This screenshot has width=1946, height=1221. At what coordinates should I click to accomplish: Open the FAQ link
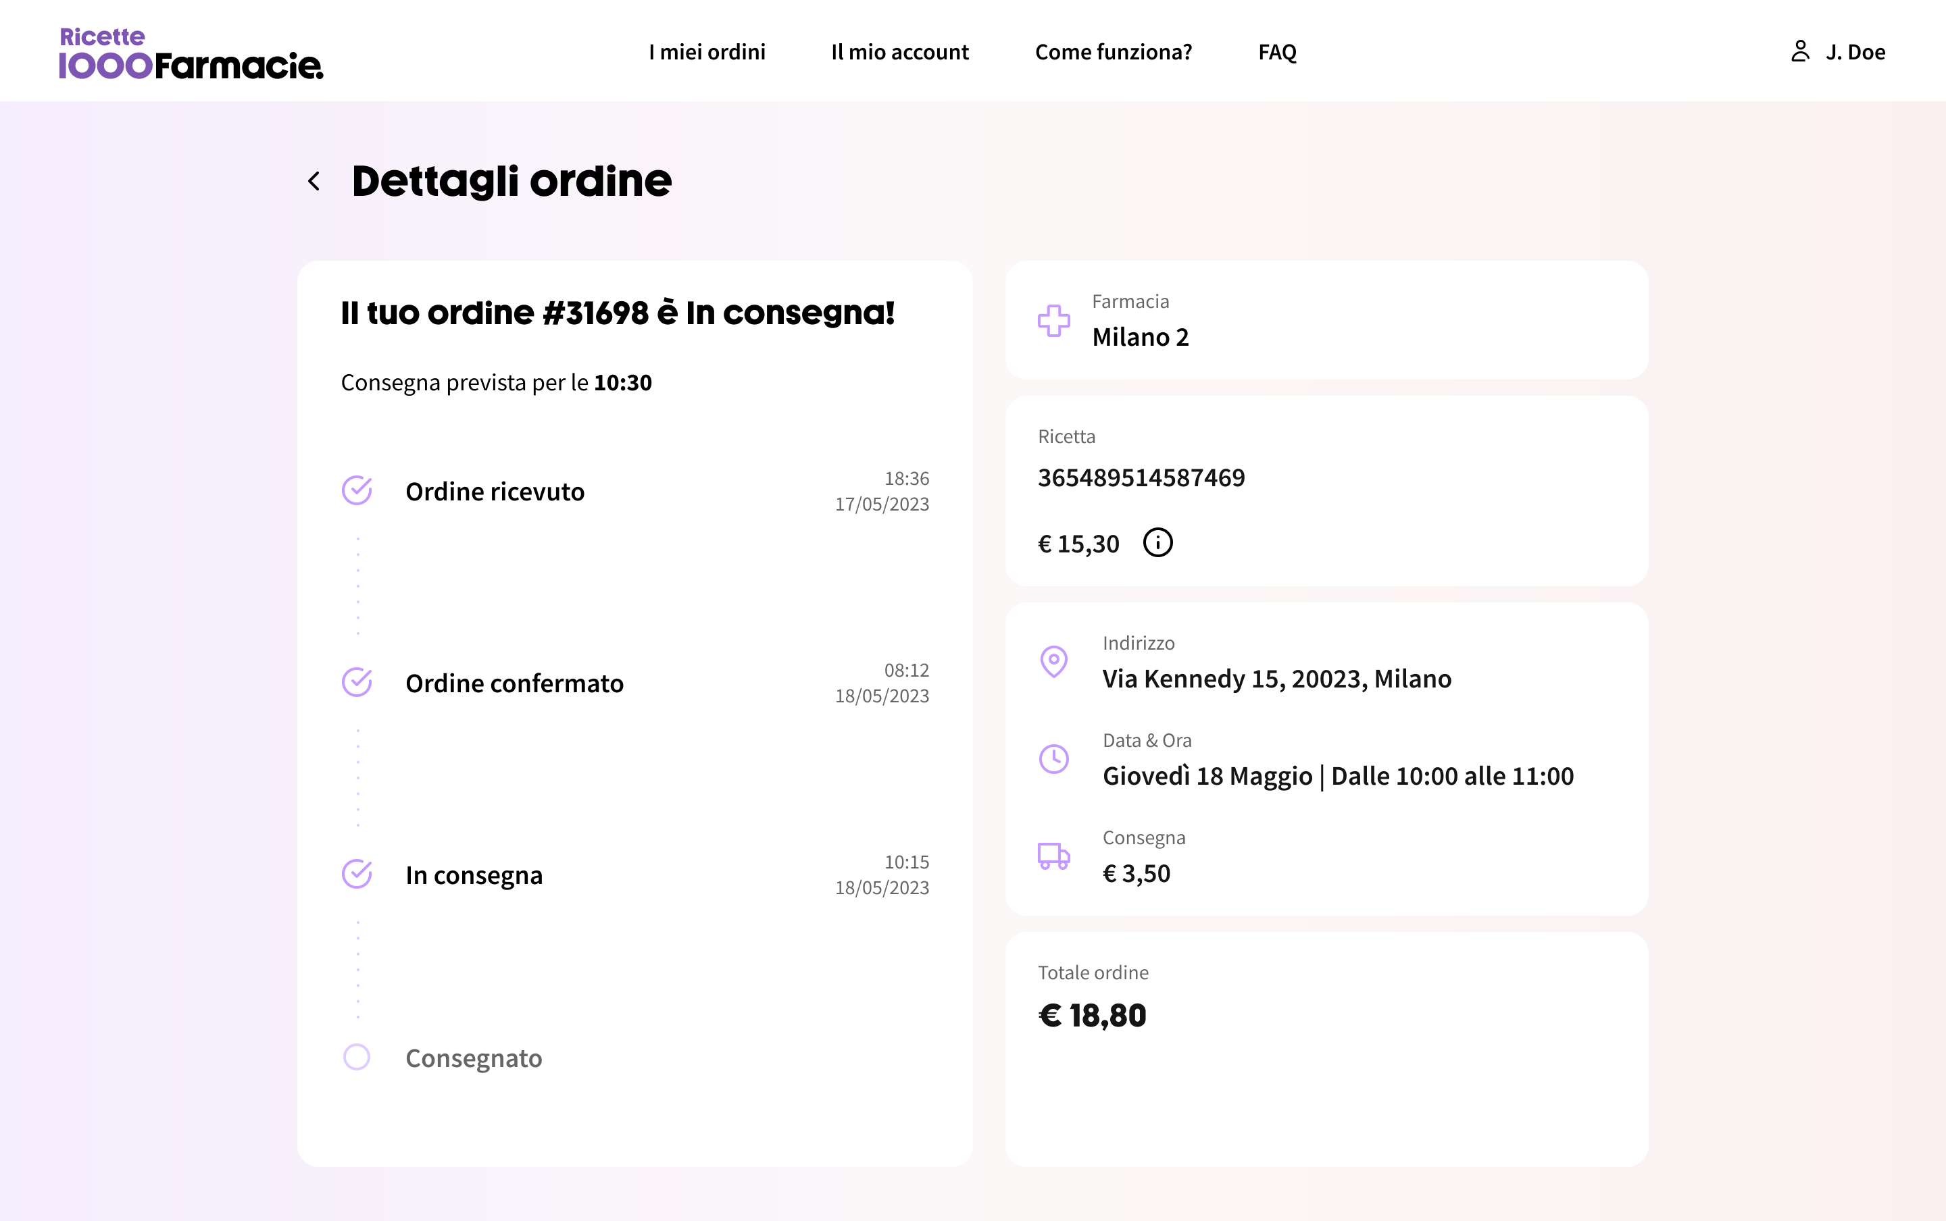(x=1277, y=53)
